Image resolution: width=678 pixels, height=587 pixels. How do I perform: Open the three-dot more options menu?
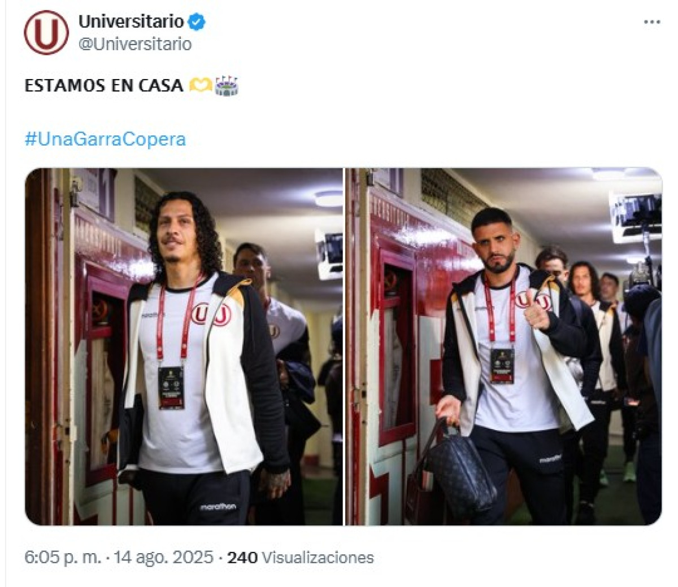point(652,22)
